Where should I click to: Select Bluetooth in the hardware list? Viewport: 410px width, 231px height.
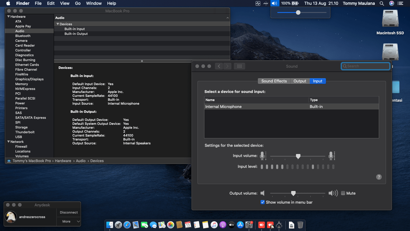23,36
